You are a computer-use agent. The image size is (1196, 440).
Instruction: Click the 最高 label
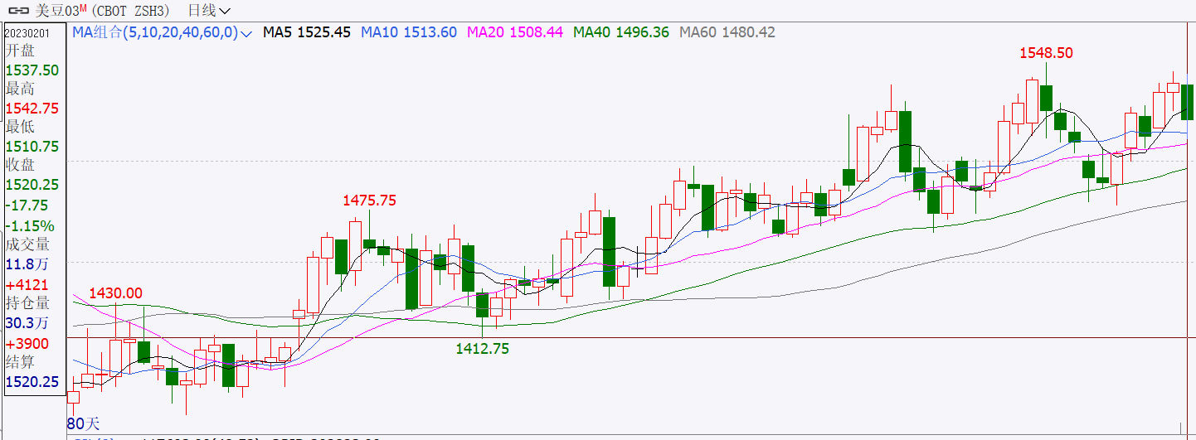21,89
